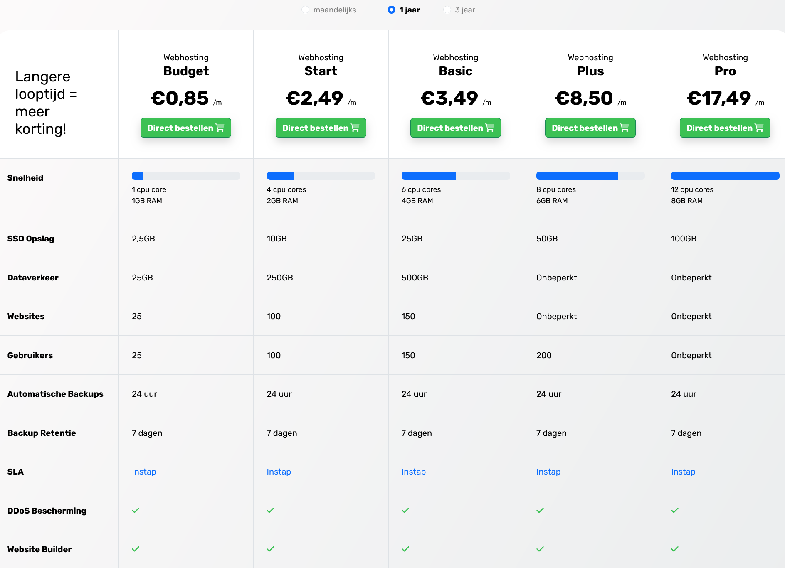
Task: Open the Instap SLA link for Budget
Action: point(144,472)
